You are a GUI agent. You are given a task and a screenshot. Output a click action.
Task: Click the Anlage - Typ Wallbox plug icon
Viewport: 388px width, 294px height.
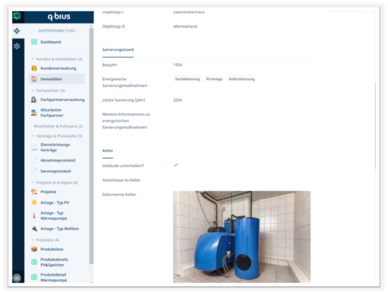point(34,228)
